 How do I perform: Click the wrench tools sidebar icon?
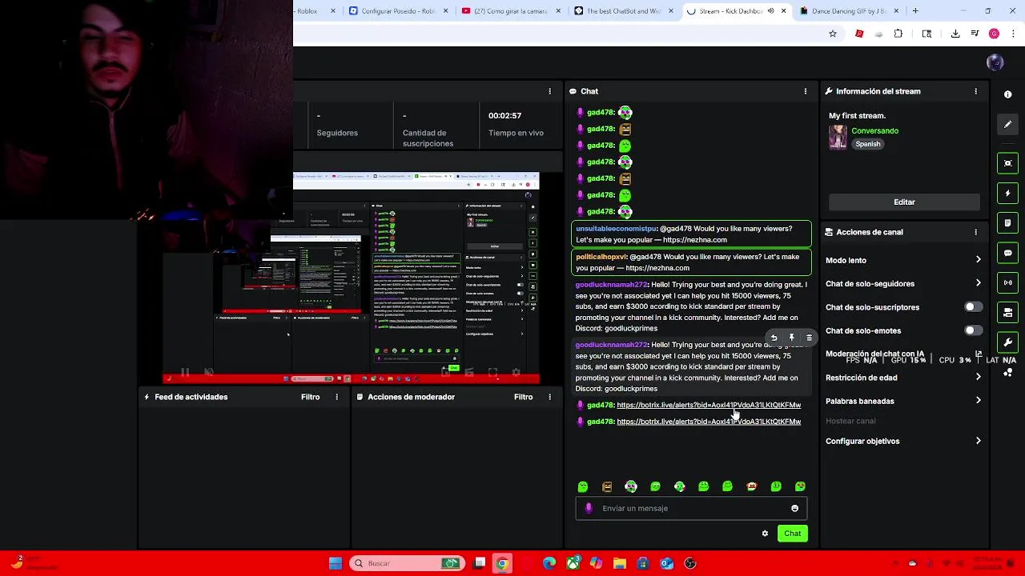point(1007,342)
